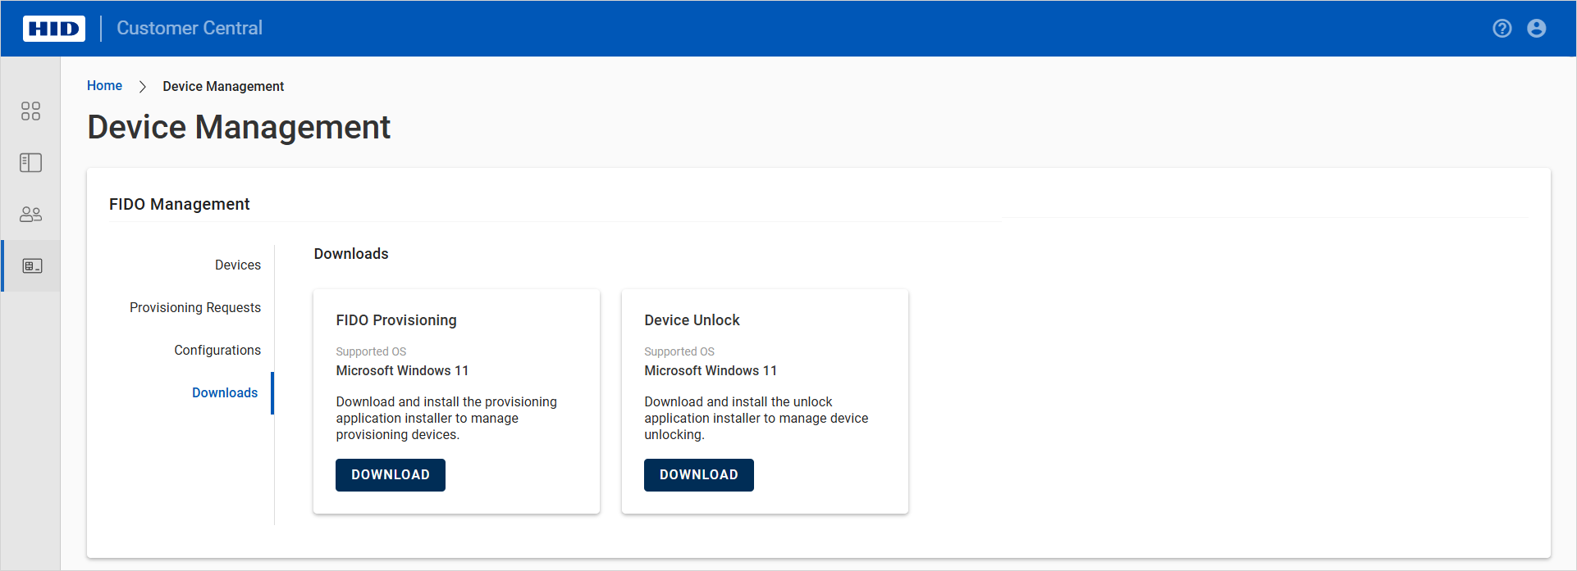
Task: Switch to the Devices tab
Action: point(237,265)
